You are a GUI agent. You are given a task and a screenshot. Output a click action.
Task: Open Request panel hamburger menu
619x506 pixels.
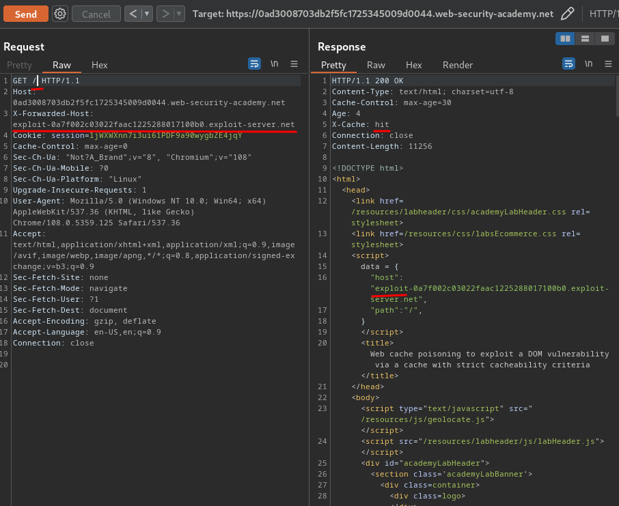(294, 64)
